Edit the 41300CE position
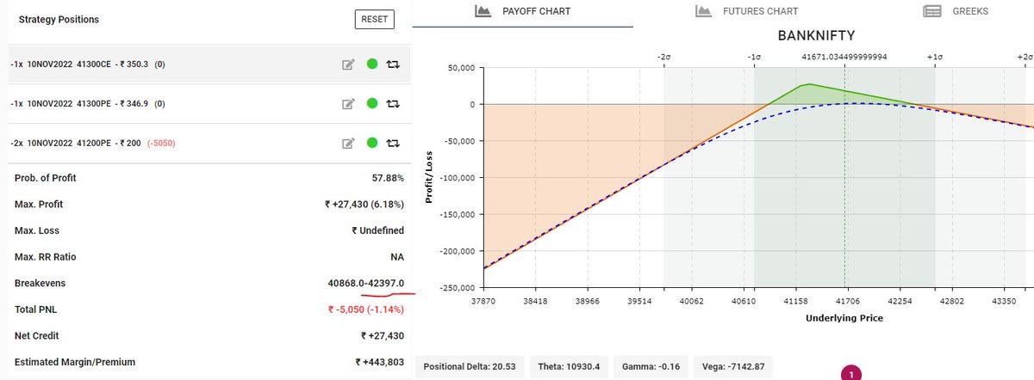The image size is (1034, 380). tap(348, 64)
